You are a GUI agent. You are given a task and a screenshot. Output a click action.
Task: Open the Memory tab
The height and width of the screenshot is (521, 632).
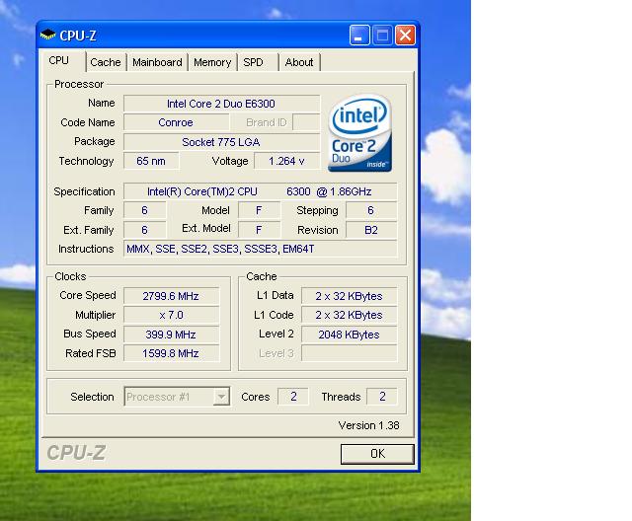[x=212, y=62]
